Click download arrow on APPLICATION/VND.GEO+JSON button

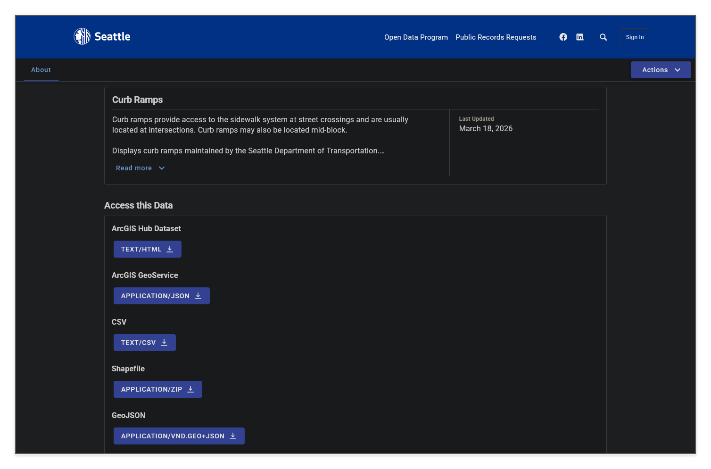pyautogui.click(x=233, y=436)
